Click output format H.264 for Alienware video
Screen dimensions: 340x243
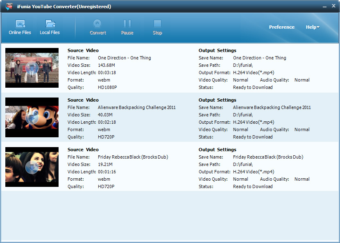click(254, 123)
